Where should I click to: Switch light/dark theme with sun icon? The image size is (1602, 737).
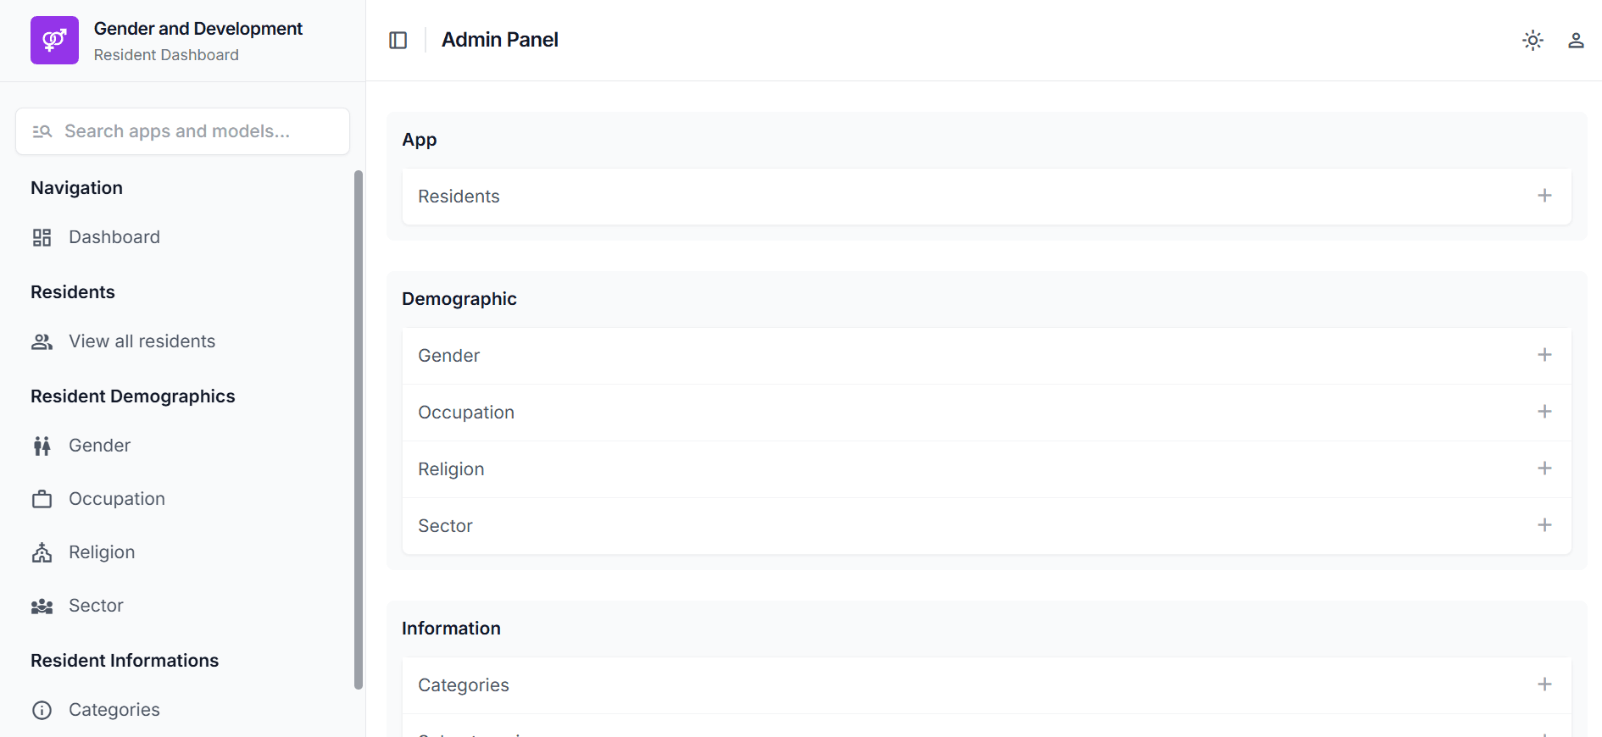point(1532,40)
